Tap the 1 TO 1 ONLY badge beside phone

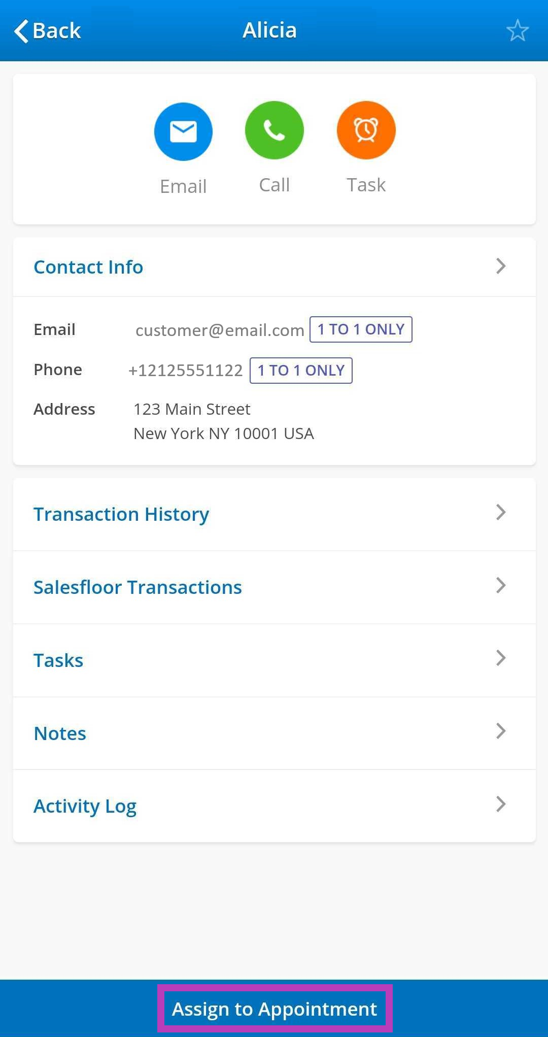(301, 371)
